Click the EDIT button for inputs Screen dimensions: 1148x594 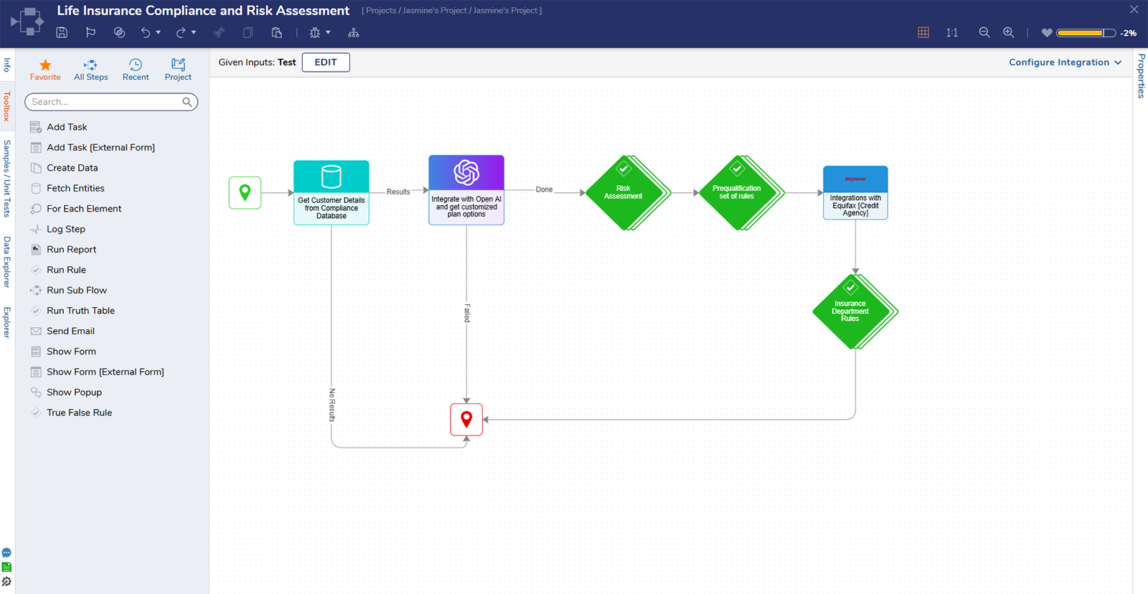(x=326, y=62)
